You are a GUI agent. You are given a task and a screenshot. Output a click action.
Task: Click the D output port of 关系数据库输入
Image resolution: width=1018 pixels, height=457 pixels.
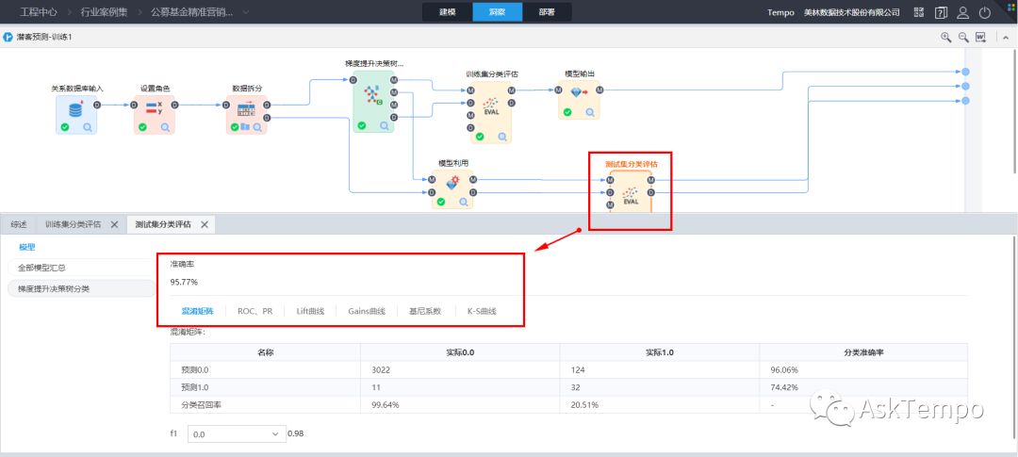pyautogui.click(x=97, y=105)
